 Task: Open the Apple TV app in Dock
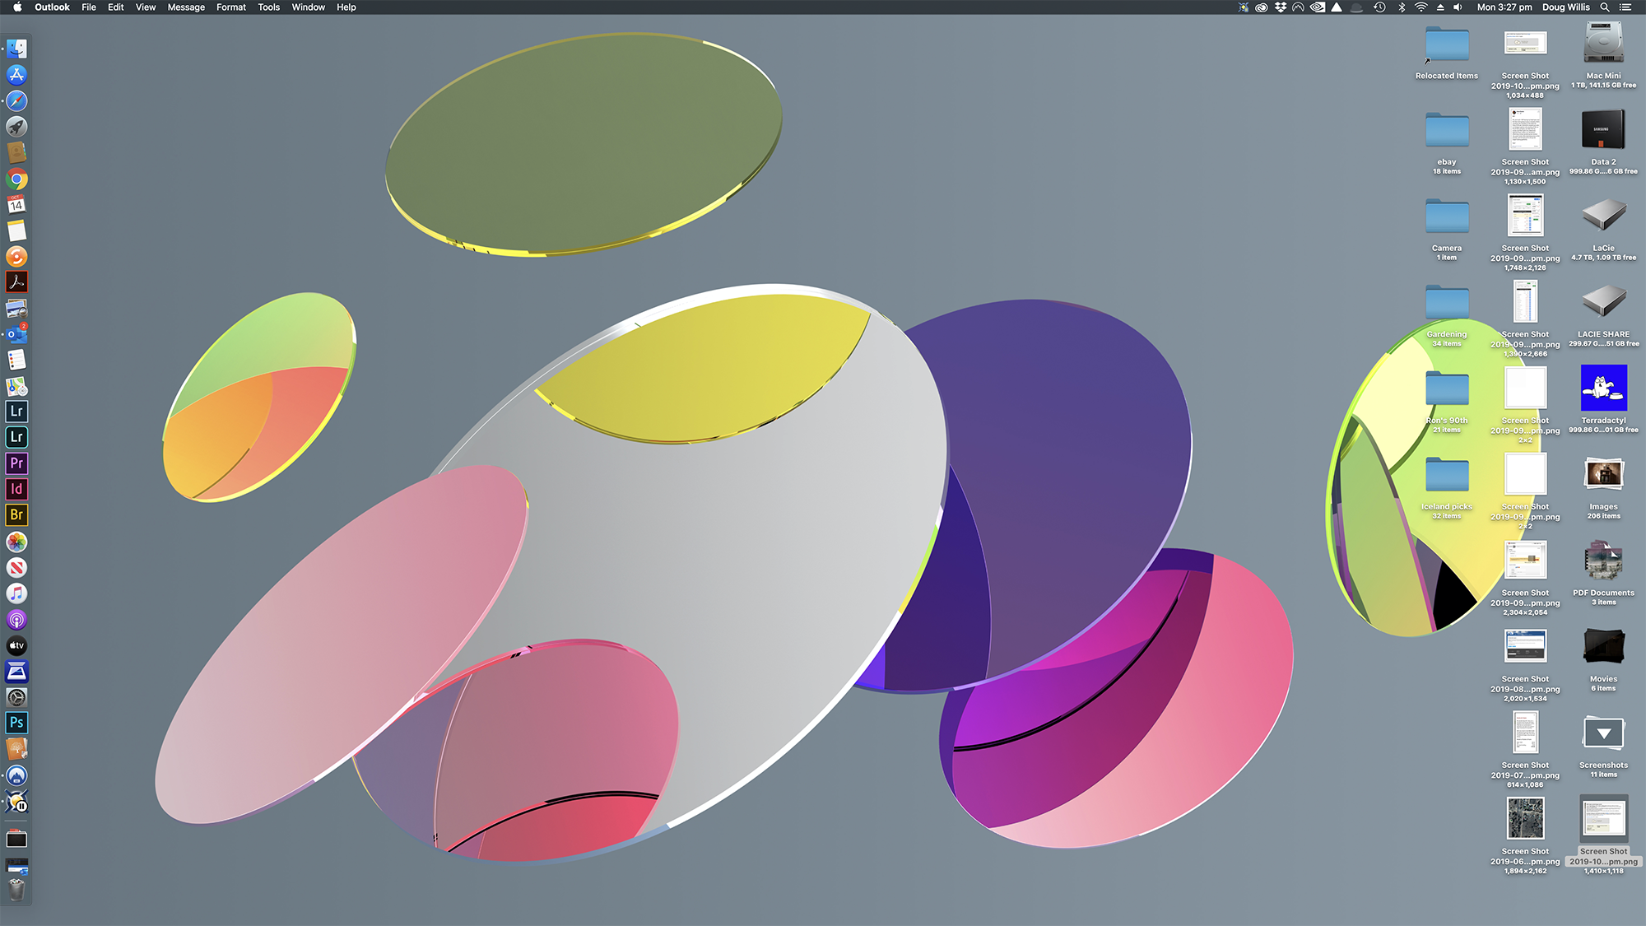point(16,645)
